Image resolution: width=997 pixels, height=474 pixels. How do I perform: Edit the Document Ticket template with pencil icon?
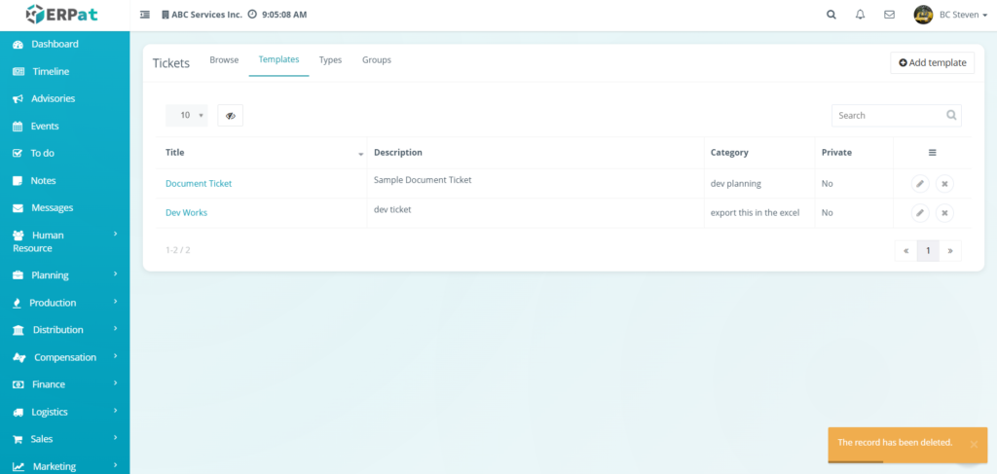click(919, 183)
